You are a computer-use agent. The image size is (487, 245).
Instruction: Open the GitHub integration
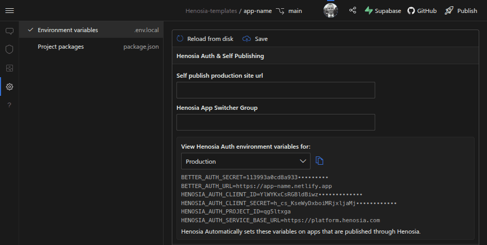[422, 11]
